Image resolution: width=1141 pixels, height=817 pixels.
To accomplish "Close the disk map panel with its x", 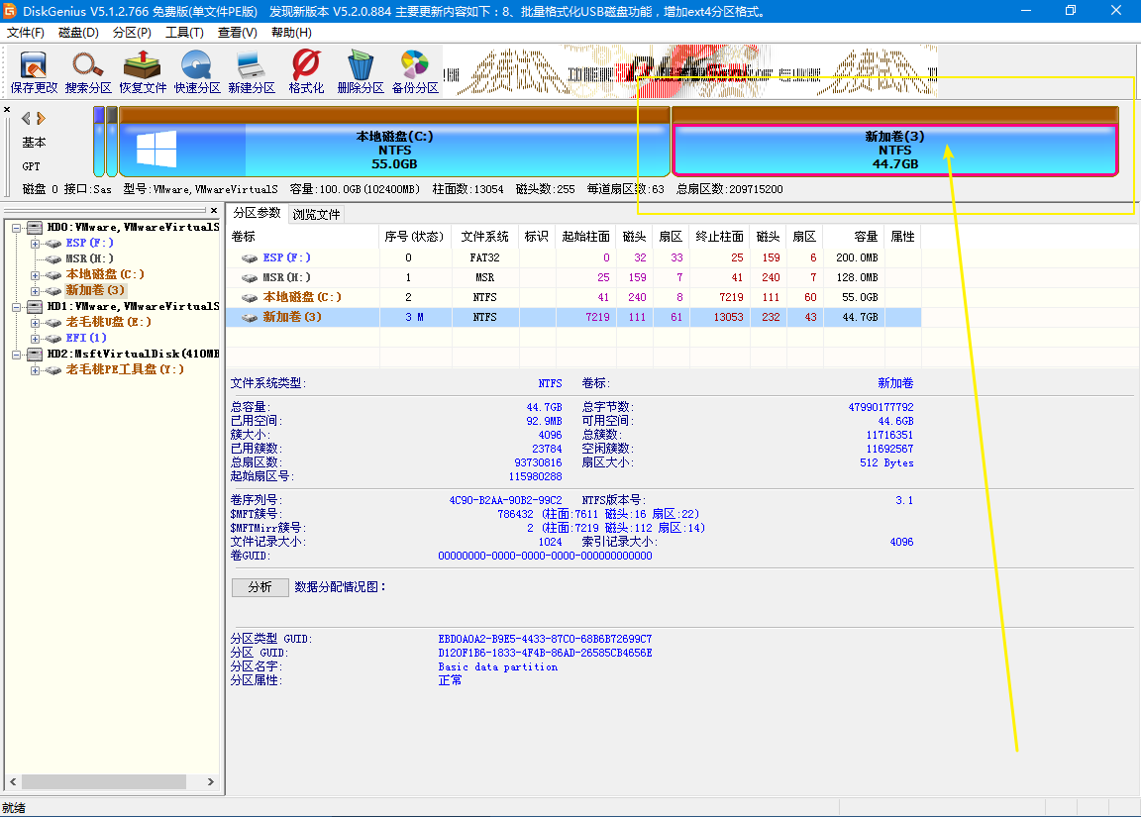I will tap(7, 110).
